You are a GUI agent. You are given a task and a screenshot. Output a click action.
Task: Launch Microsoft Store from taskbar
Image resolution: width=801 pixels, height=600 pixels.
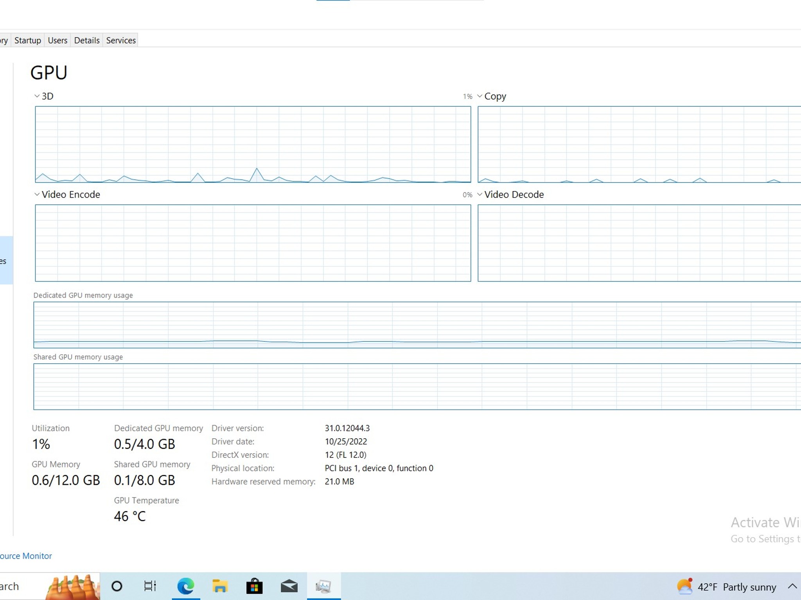(254, 586)
